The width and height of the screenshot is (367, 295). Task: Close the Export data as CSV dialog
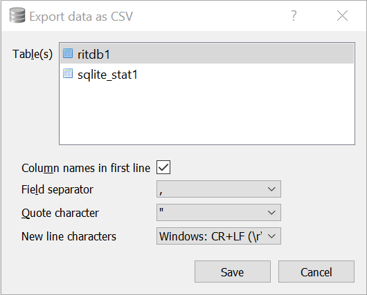342,16
